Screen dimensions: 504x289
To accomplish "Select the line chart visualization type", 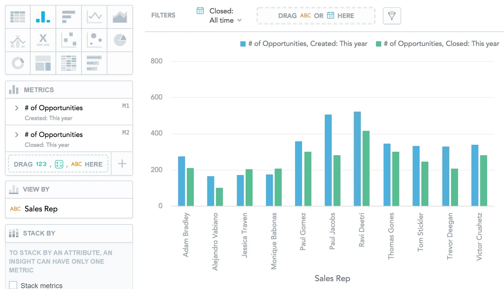I will [94, 17].
